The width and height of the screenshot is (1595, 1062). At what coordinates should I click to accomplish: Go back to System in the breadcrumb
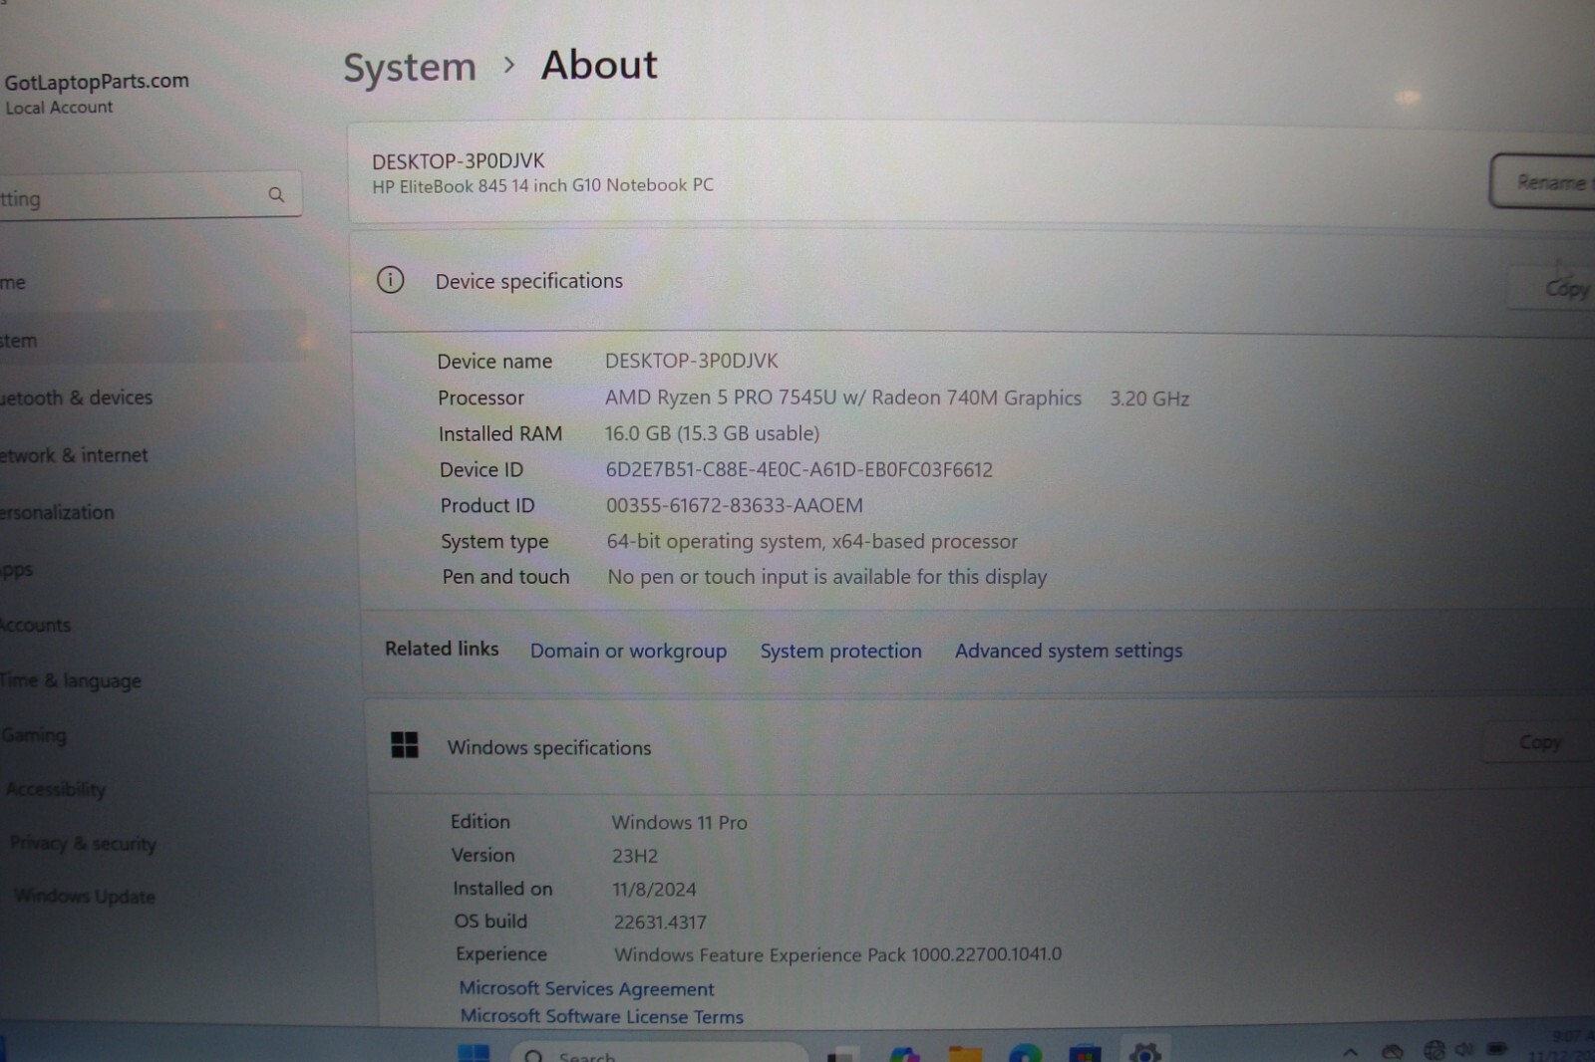point(410,68)
